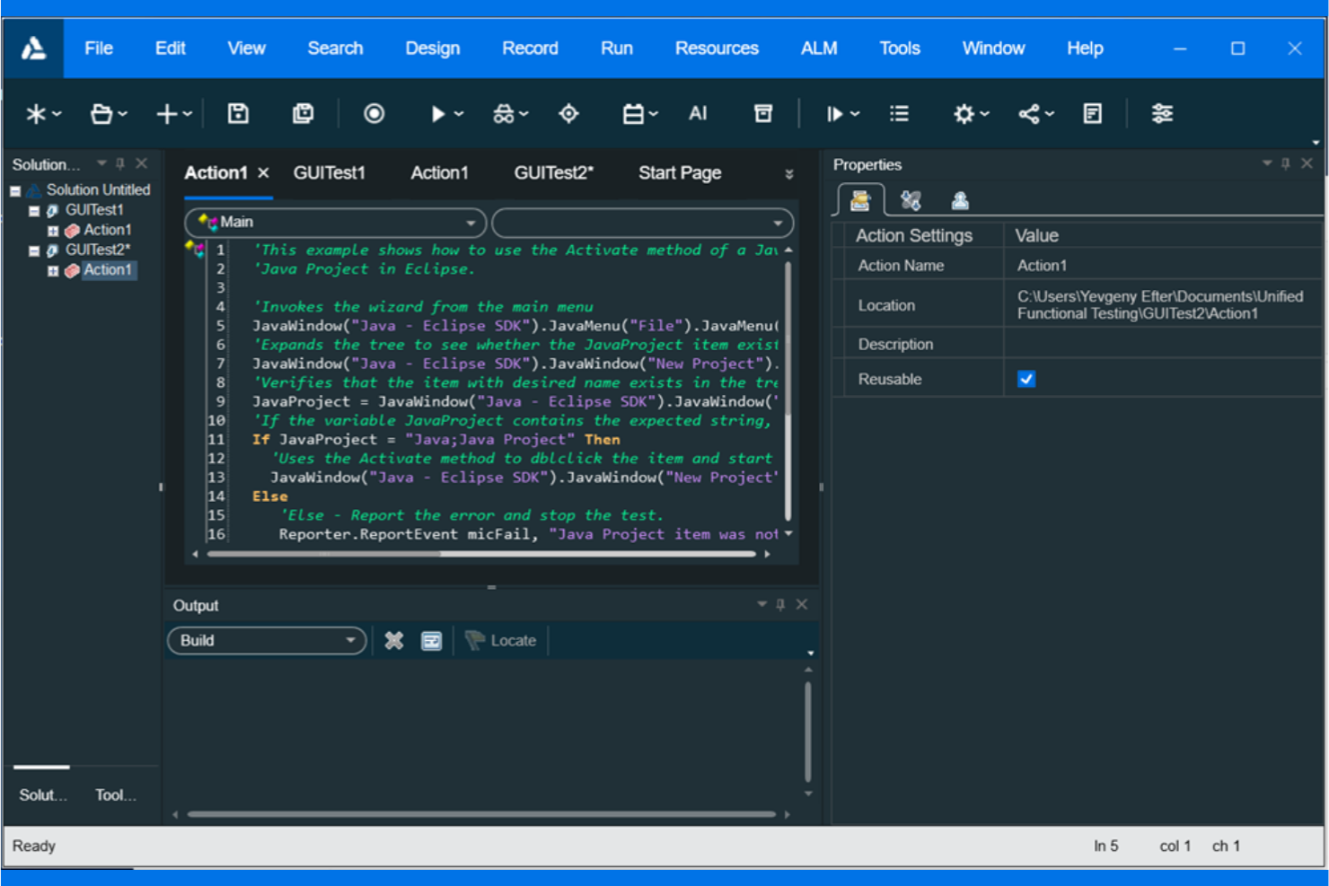
Task: Switch to the GUITest2* tab
Action: click(554, 173)
